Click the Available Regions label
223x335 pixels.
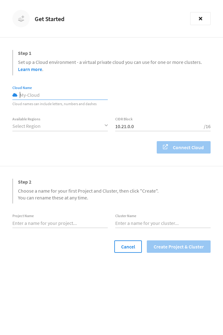[x=26, y=119]
